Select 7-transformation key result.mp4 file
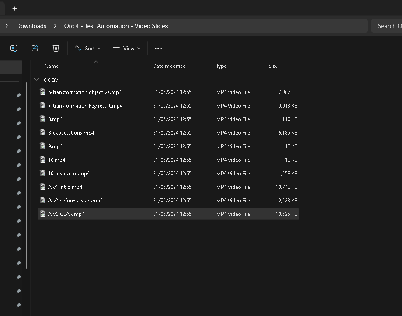The image size is (402, 316). coord(168,106)
